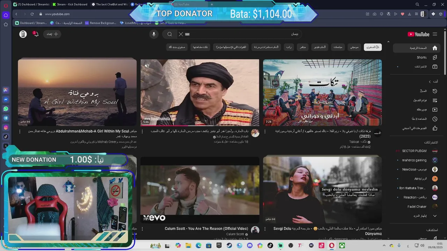Open WhatsApp in Opera sidebar
The width and height of the screenshot is (447, 251).
click(x=6, y=109)
